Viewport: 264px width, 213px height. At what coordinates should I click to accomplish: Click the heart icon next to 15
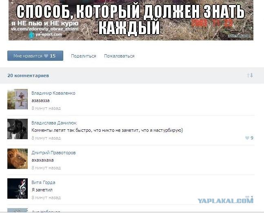pos(46,56)
